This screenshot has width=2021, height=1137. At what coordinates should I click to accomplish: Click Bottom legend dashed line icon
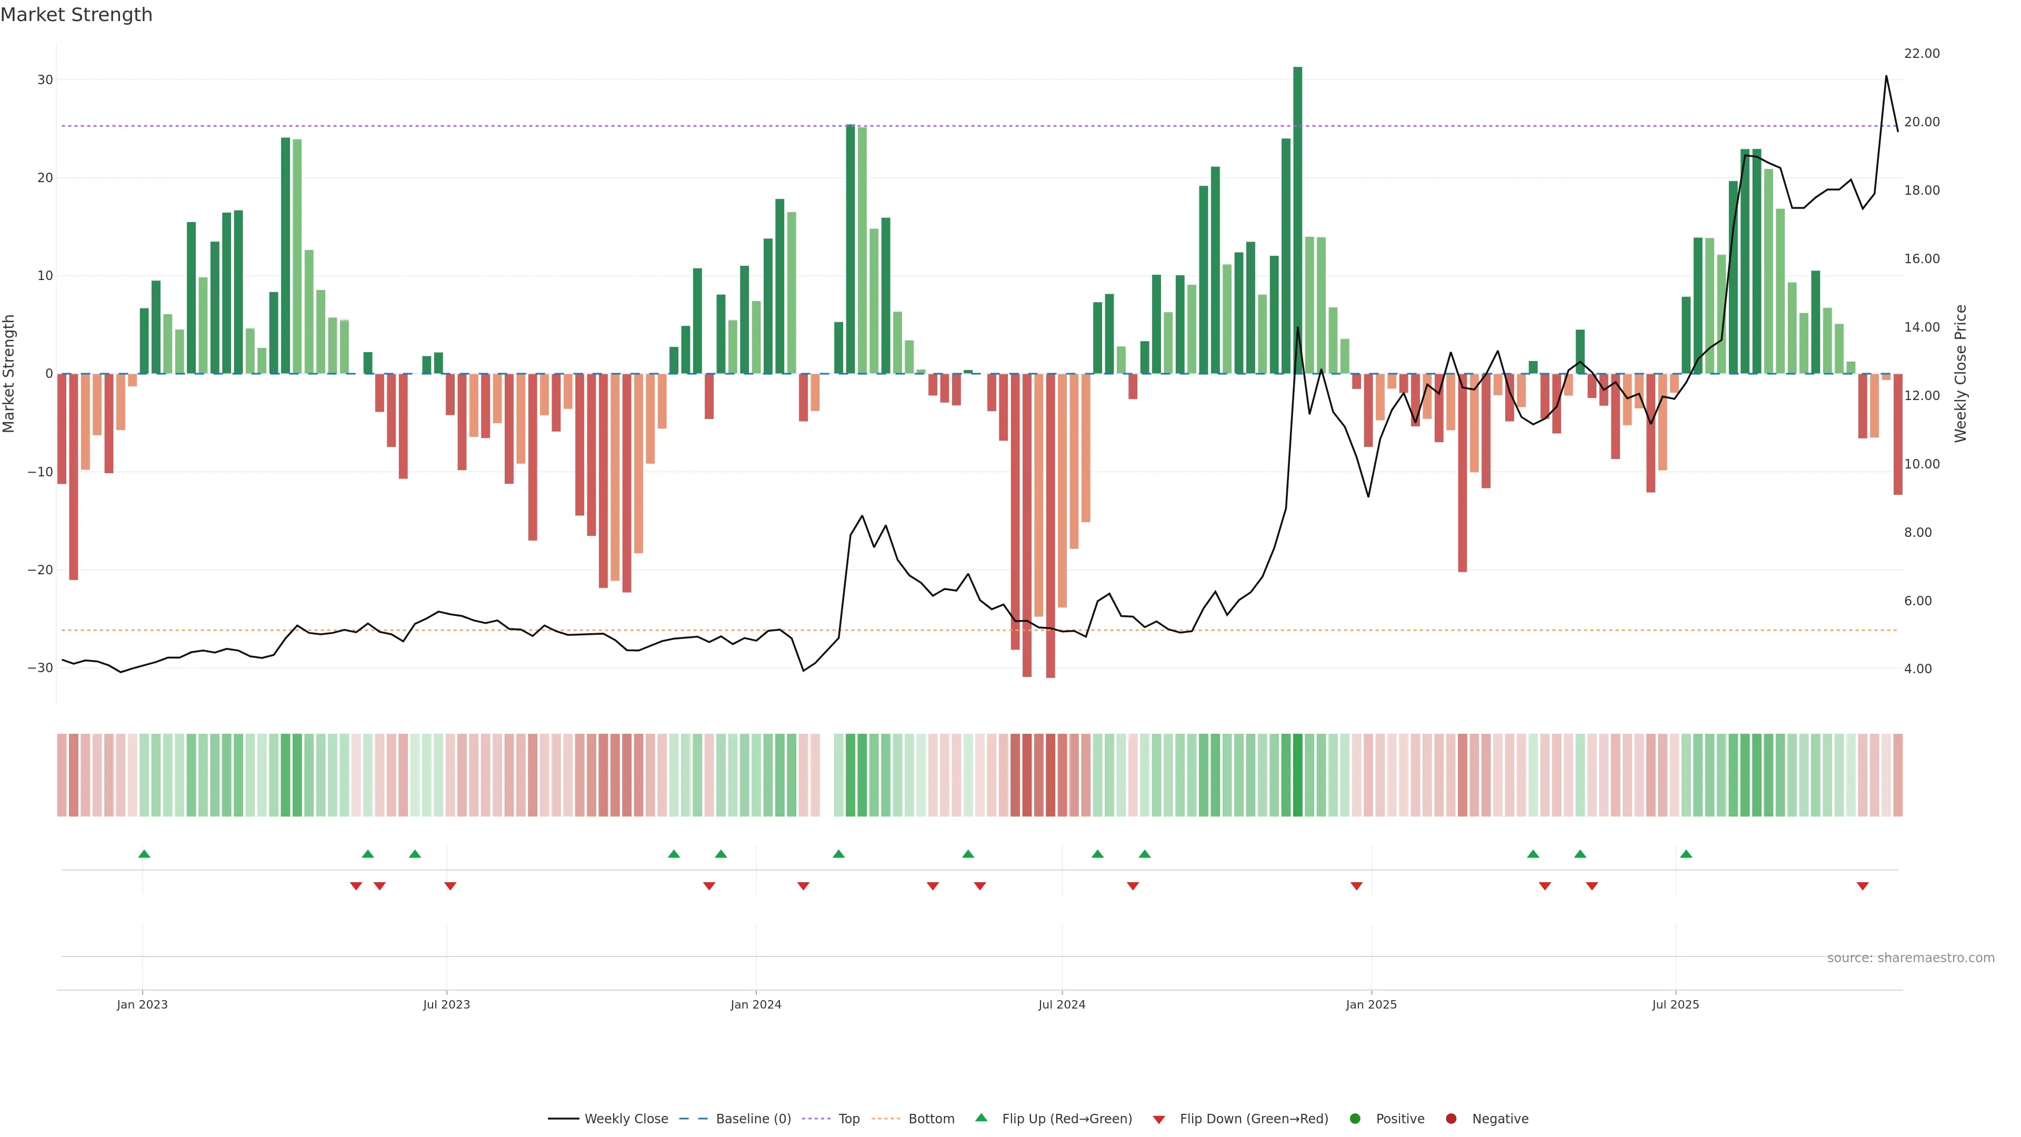(x=886, y=1118)
